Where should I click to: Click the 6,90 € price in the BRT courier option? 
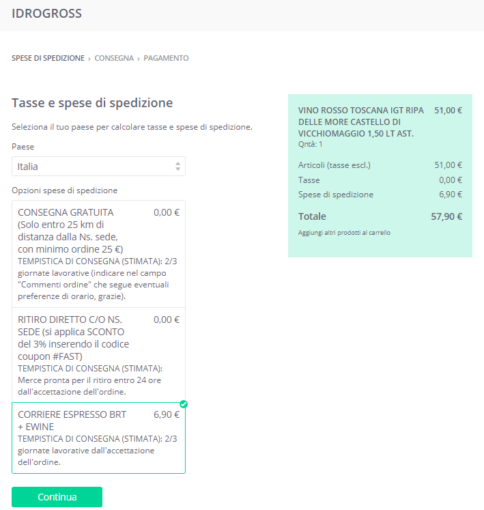pyautogui.click(x=167, y=414)
